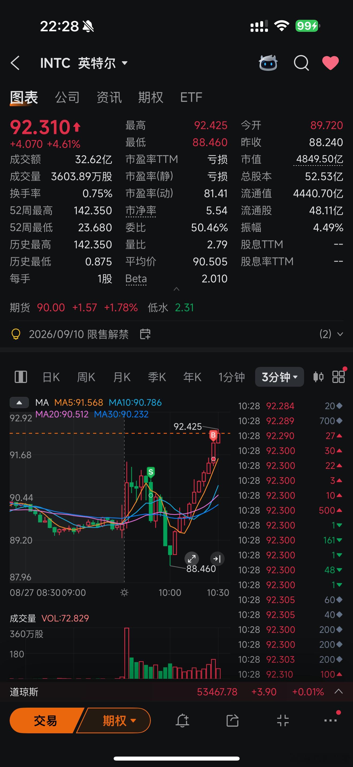Select the 92.289 tick with 700 volume

[290, 421]
